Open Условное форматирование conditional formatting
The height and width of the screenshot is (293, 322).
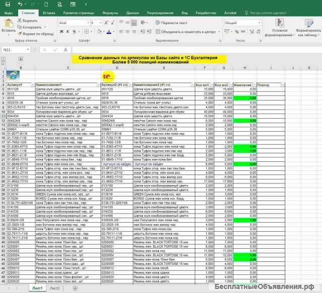pos(280,28)
